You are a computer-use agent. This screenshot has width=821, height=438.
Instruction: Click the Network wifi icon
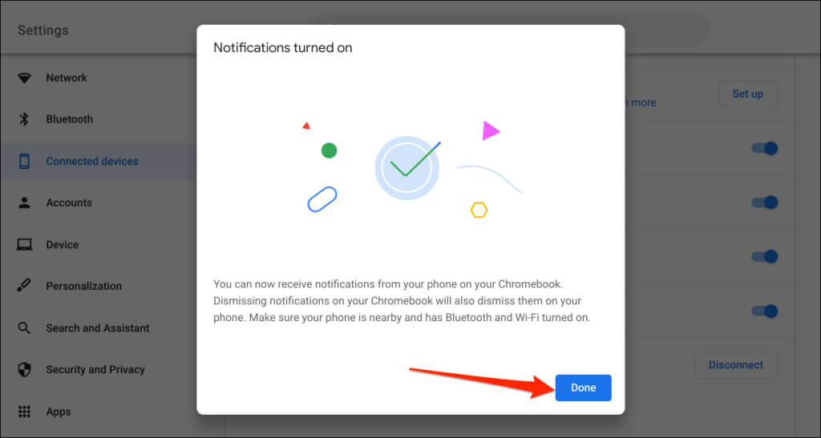pyautogui.click(x=24, y=78)
